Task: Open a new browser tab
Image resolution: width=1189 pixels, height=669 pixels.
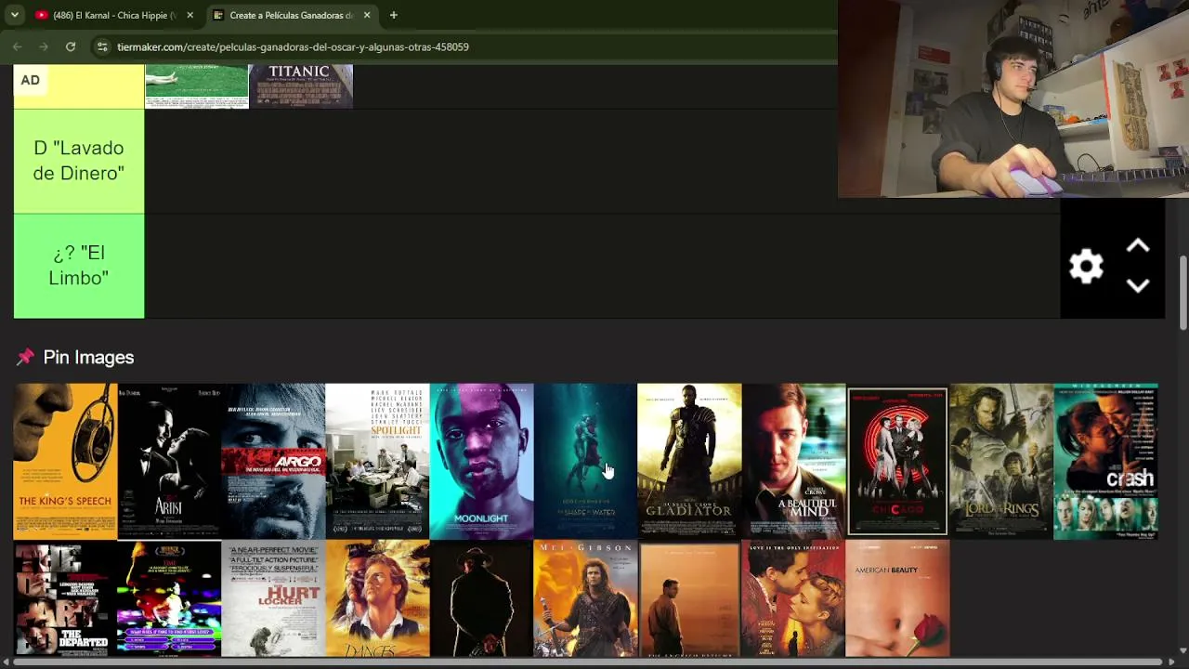Action: click(x=394, y=15)
